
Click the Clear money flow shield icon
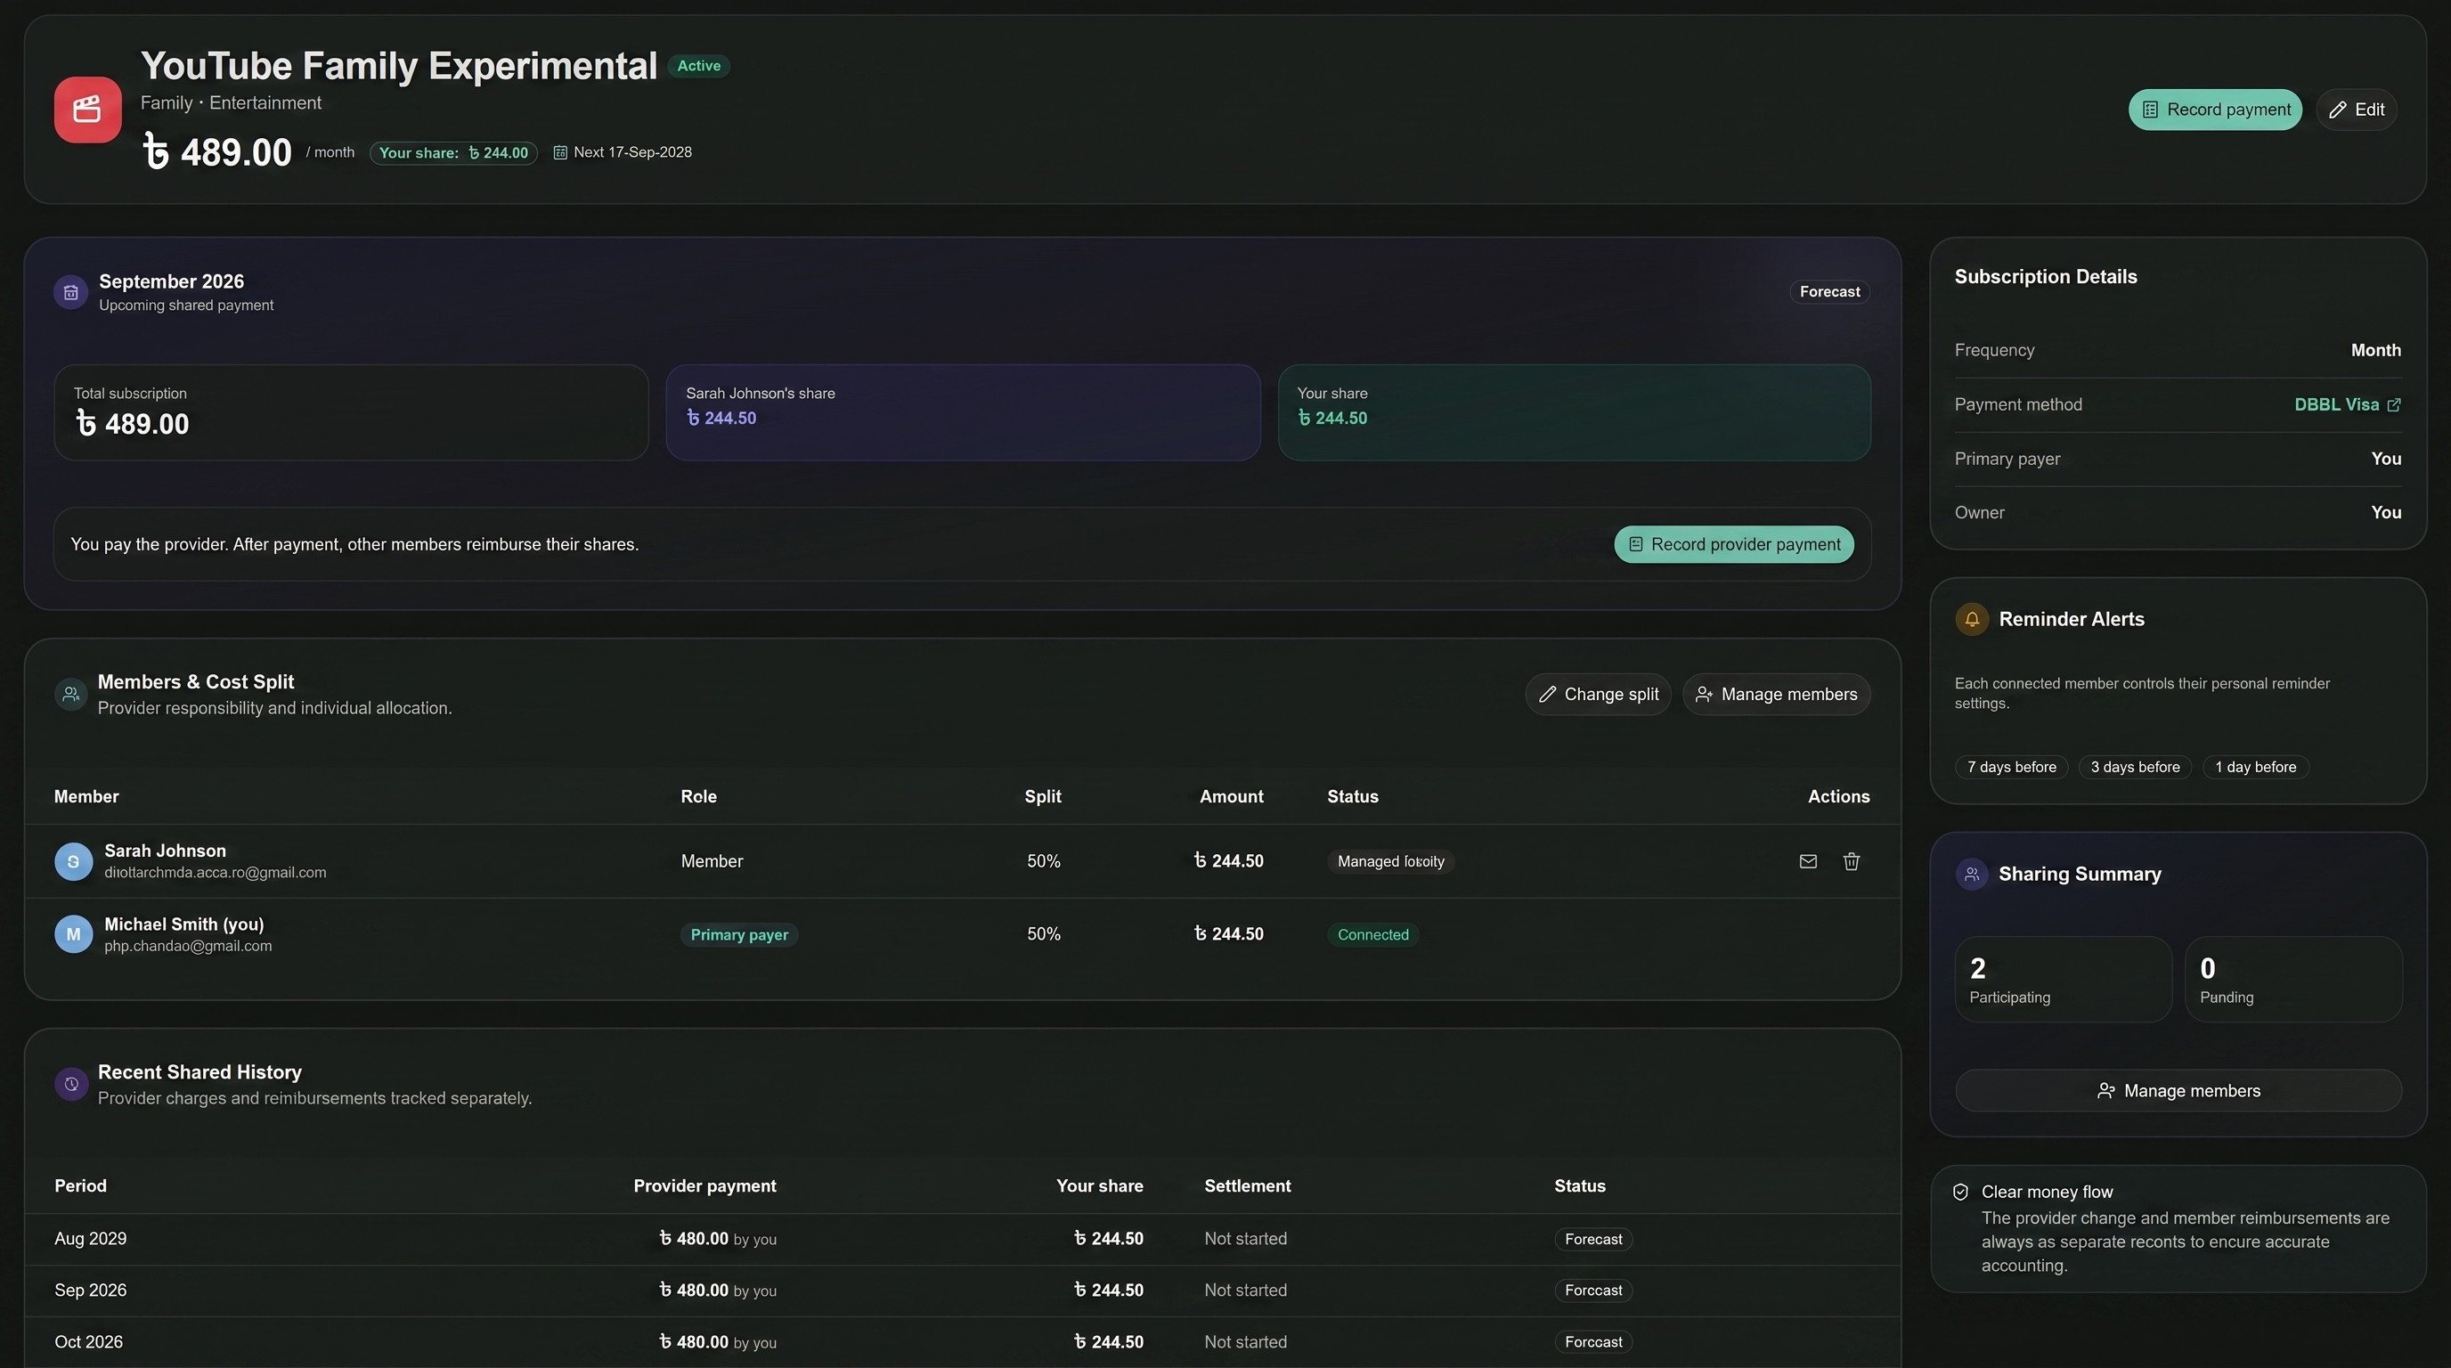(1960, 1192)
